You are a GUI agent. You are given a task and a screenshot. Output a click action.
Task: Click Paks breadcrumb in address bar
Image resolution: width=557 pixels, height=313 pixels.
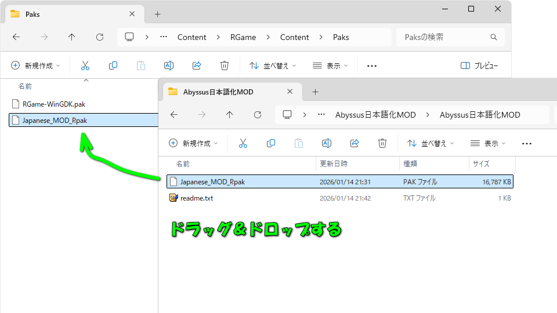pyautogui.click(x=341, y=37)
